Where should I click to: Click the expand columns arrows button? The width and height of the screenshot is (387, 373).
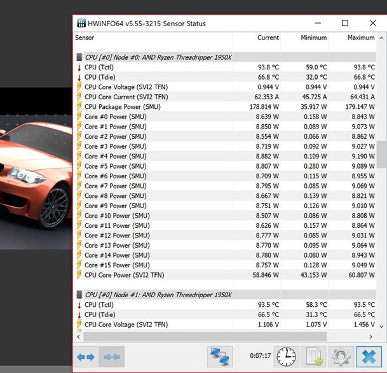pos(86,357)
